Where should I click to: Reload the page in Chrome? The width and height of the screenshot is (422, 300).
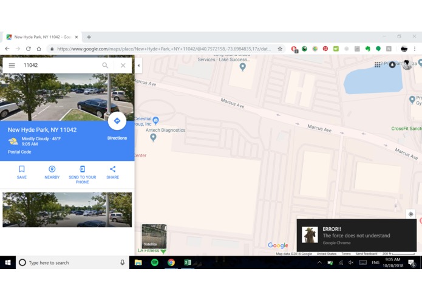tap(28, 49)
